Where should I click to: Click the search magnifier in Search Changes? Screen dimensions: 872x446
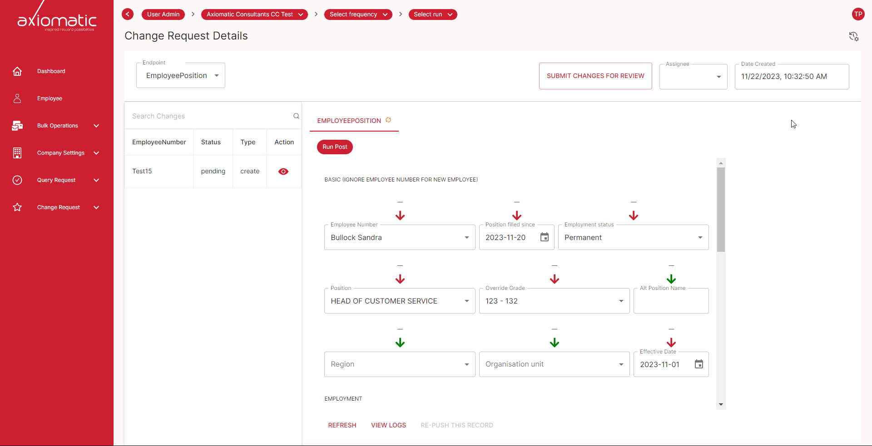(296, 116)
